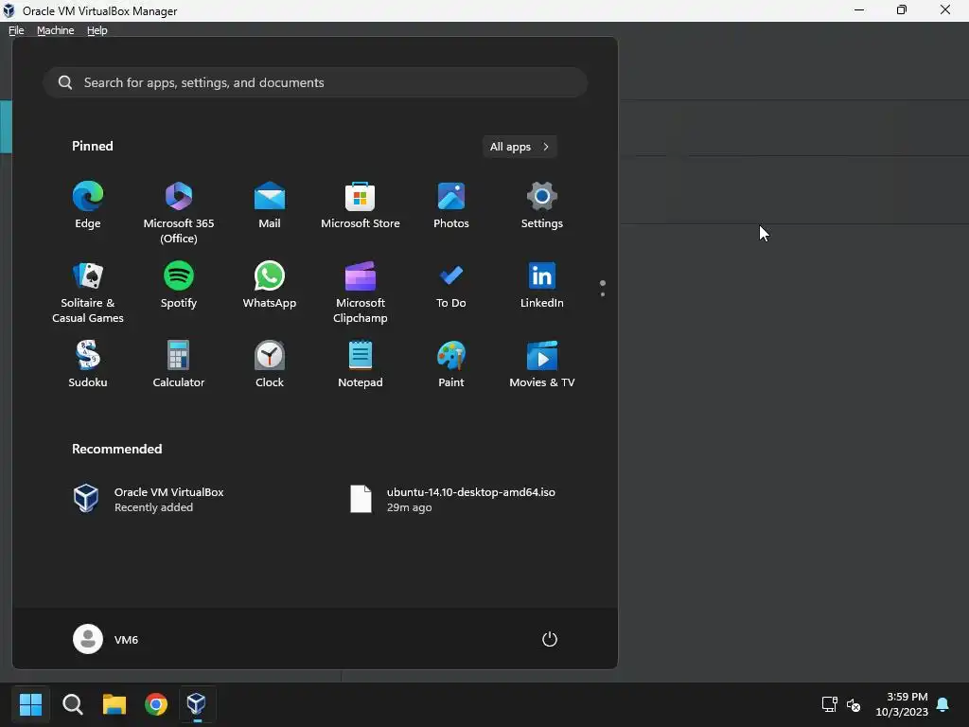Launch the Photos app
Screen dimensions: 969x727
tap(451, 205)
